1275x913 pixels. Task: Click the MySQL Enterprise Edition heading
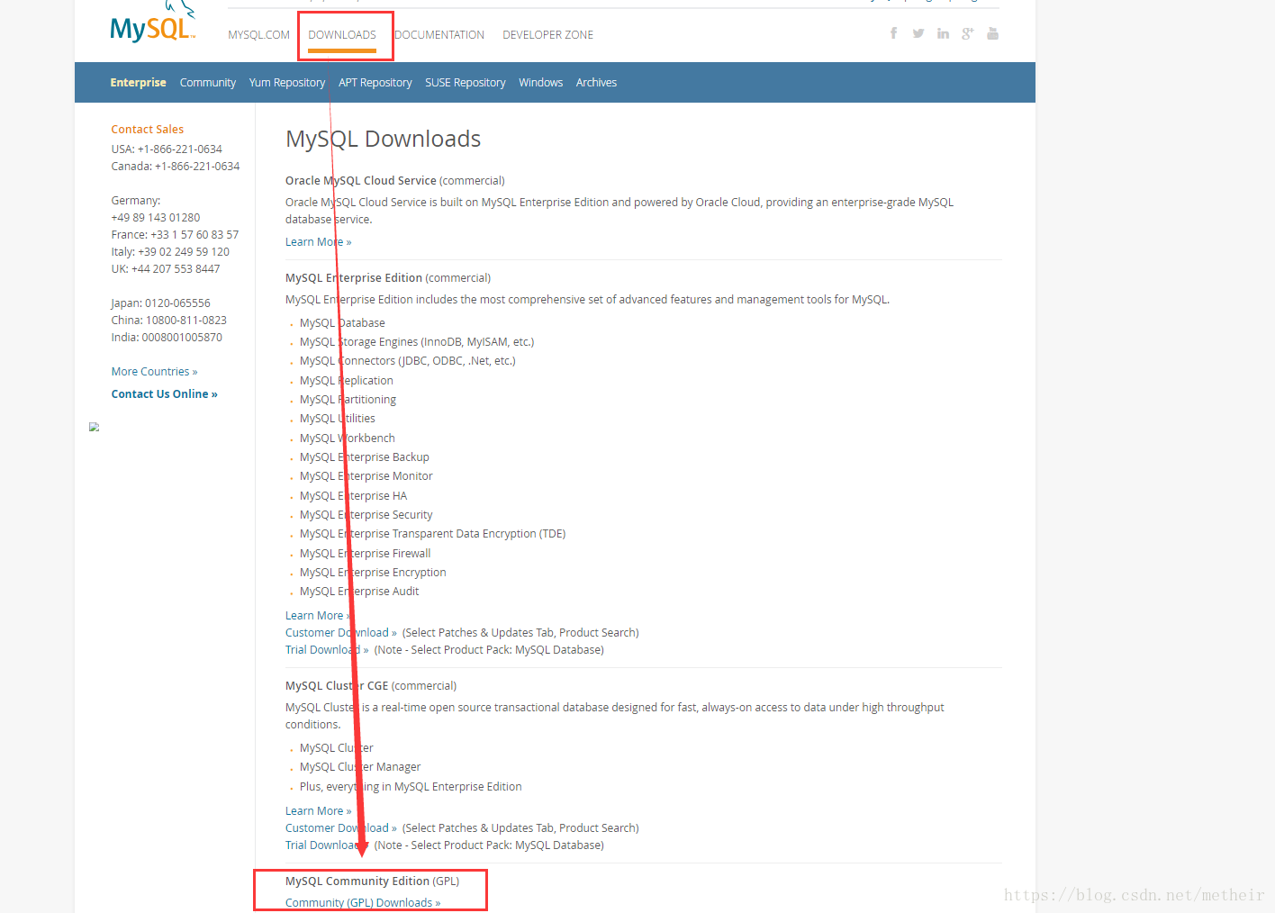point(353,278)
